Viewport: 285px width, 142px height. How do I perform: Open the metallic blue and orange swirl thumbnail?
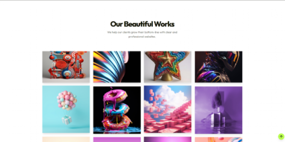click(117, 67)
